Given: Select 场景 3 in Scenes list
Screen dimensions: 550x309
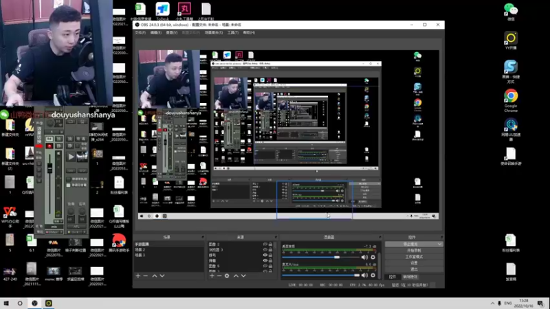Looking at the screenshot, I should point(168,255).
